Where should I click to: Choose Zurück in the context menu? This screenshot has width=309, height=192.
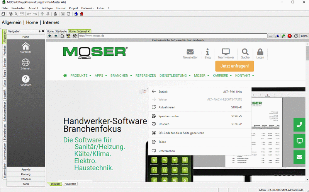pyautogui.click(x=200, y=92)
